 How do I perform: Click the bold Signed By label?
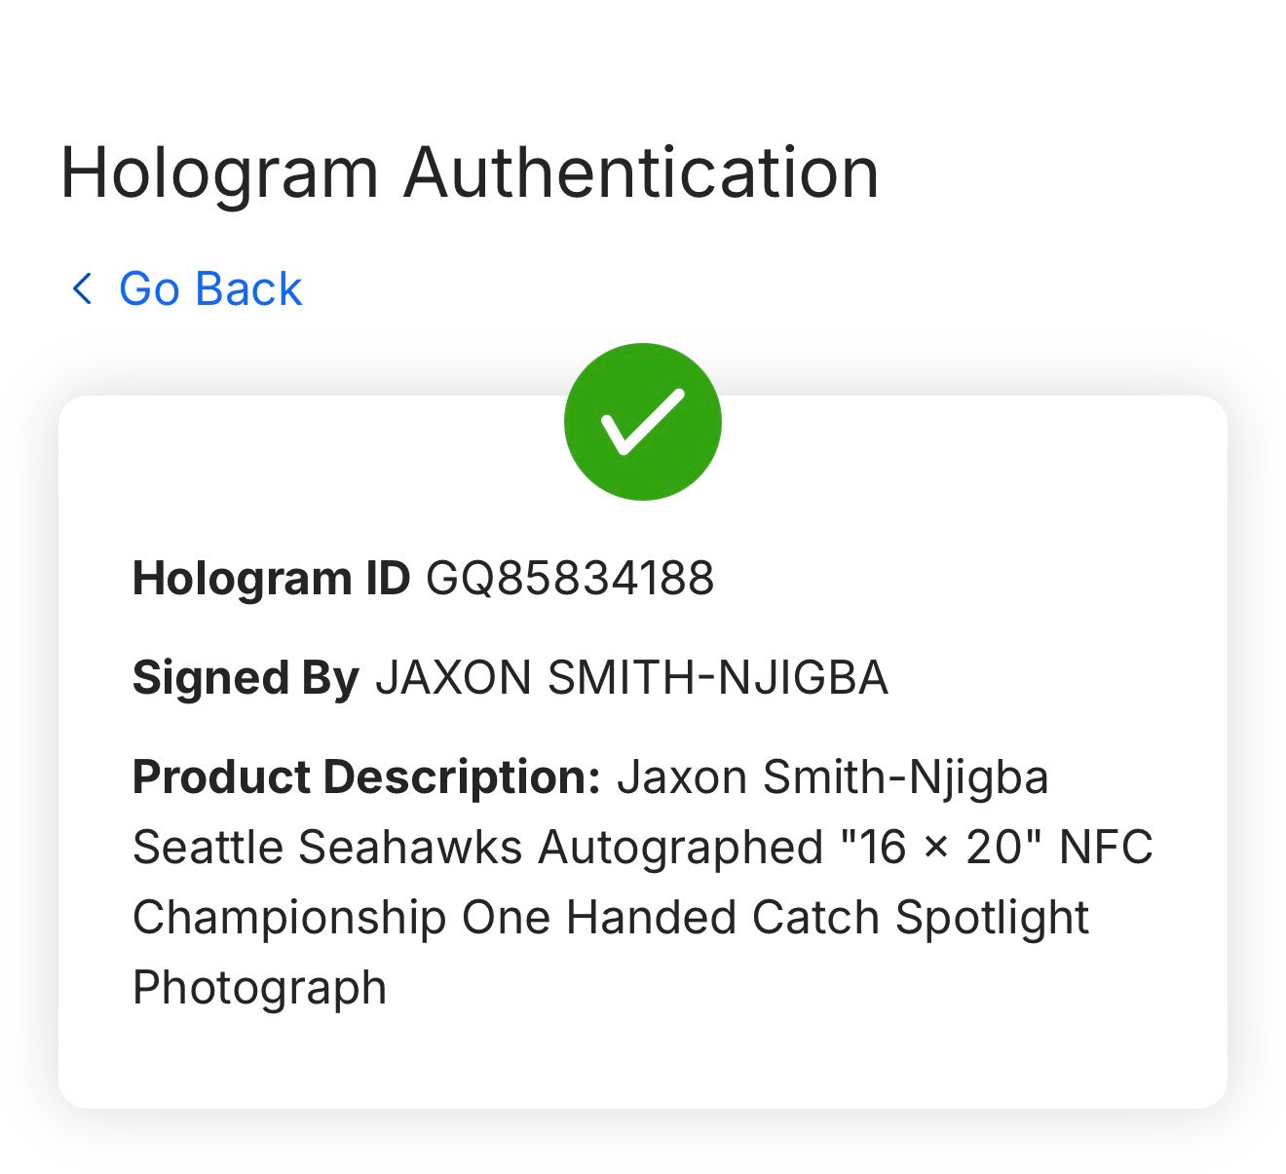pyautogui.click(x=246, y=678)
